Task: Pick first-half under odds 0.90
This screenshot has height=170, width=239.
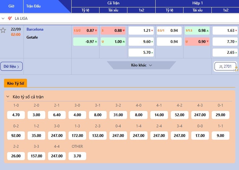Action: click(x=197, y=42)
